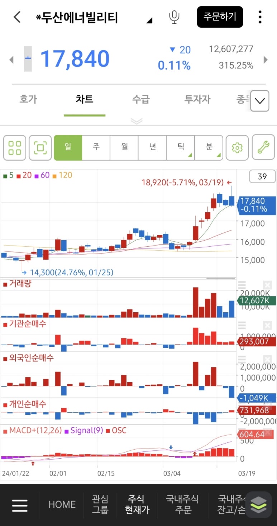The height and width of the screenshot is (526, 277).
Task: Close the 기관순매수 panel with X
Action: point(268,325)
